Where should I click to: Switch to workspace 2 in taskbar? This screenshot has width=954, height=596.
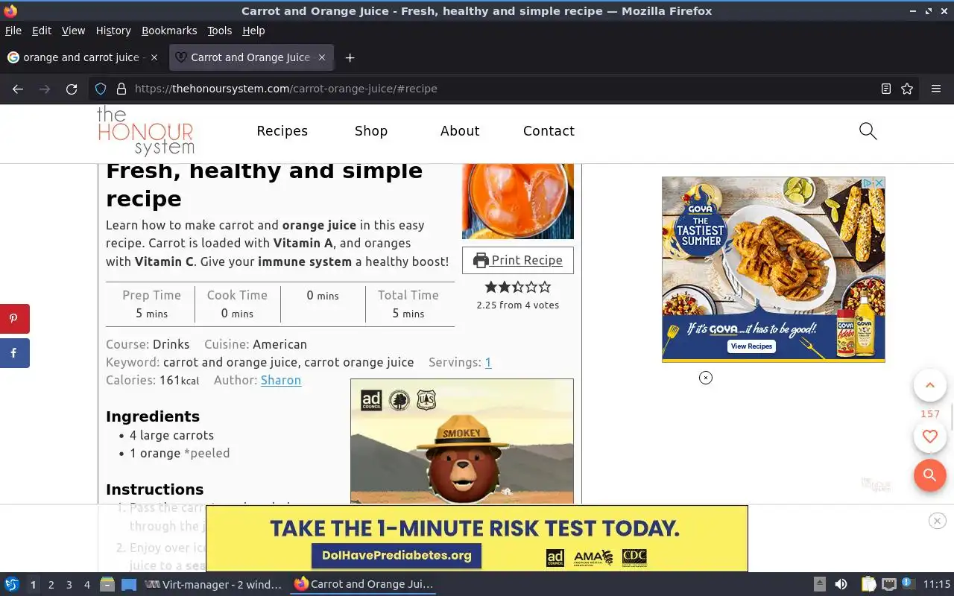[51, 585]
